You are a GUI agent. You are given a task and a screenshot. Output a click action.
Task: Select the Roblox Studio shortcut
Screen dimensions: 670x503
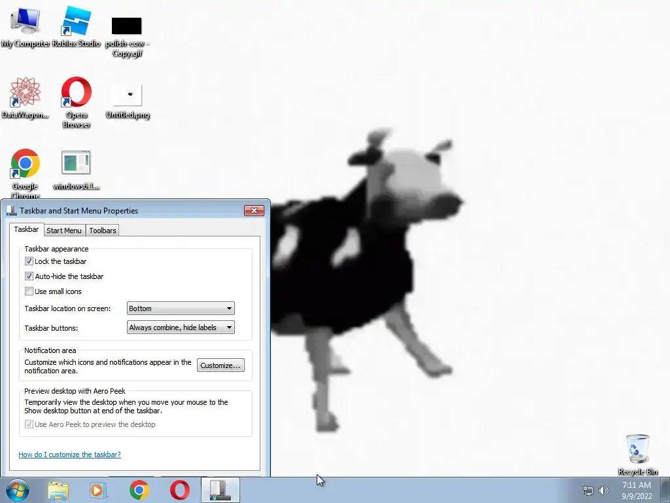pos(76,26)
